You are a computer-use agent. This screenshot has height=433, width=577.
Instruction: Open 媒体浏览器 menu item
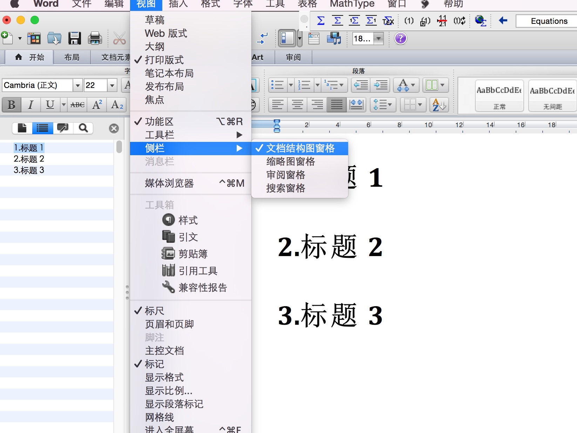tap(191, 183)
